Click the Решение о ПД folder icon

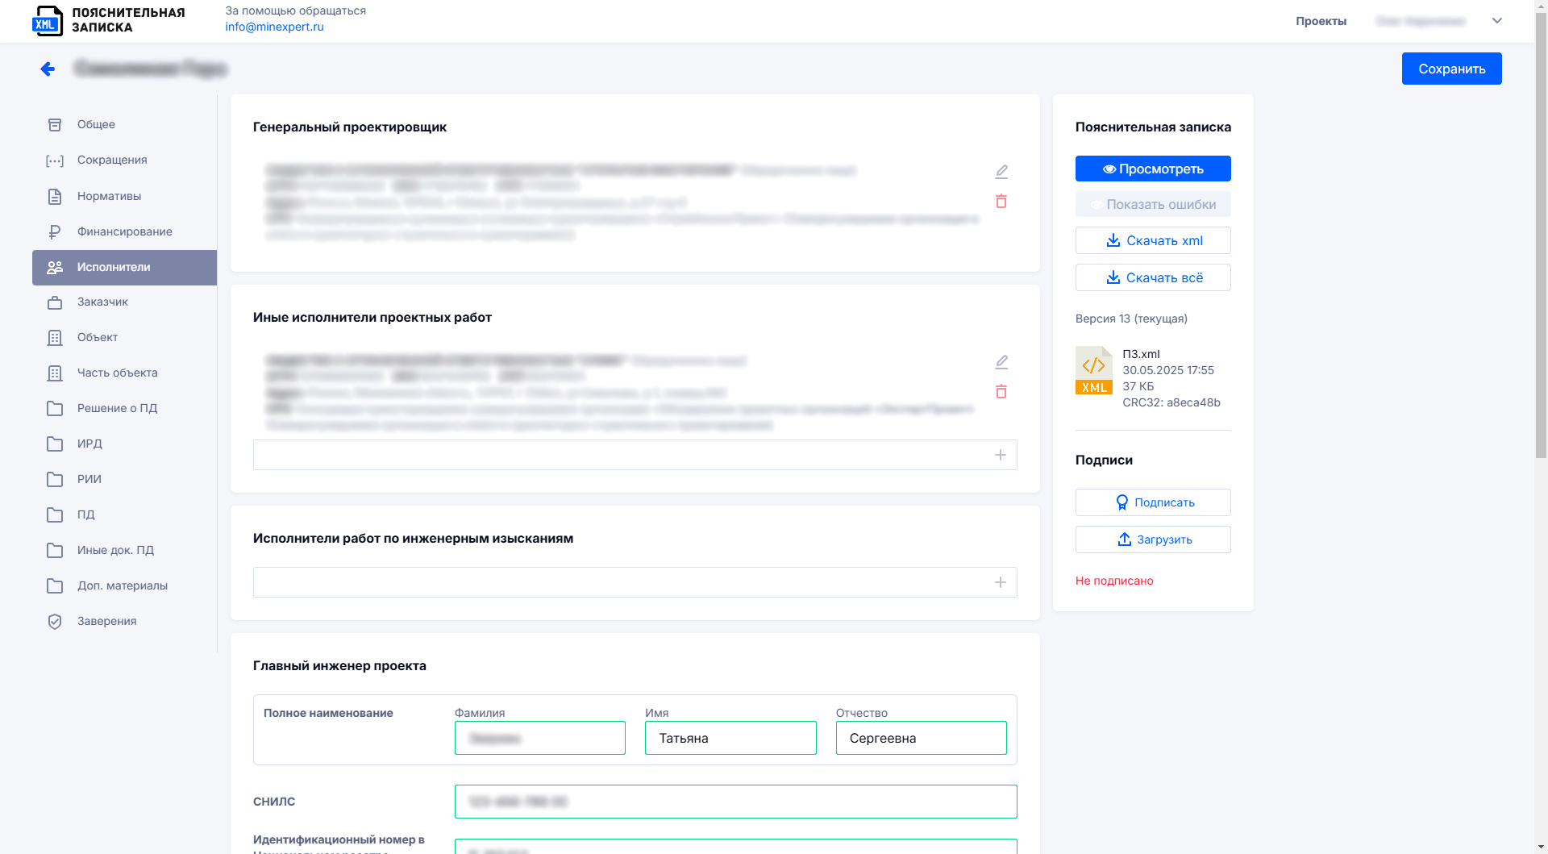click(55, 409)
